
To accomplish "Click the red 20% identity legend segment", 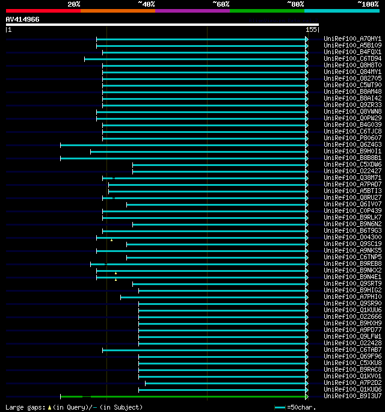I will [43, 11].
